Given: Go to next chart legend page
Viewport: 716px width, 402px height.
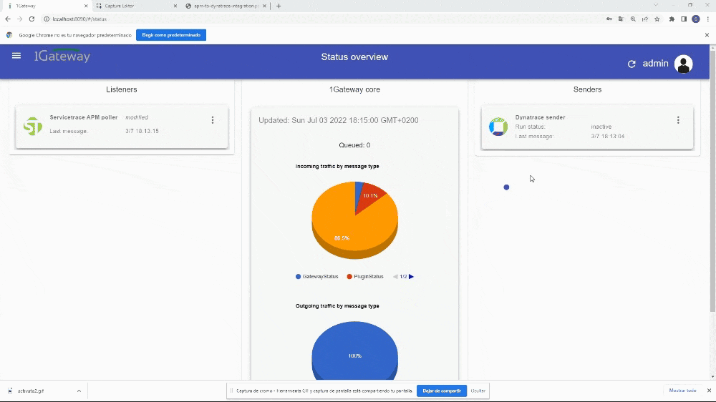Looking at the screenshot, I should 412,277.
